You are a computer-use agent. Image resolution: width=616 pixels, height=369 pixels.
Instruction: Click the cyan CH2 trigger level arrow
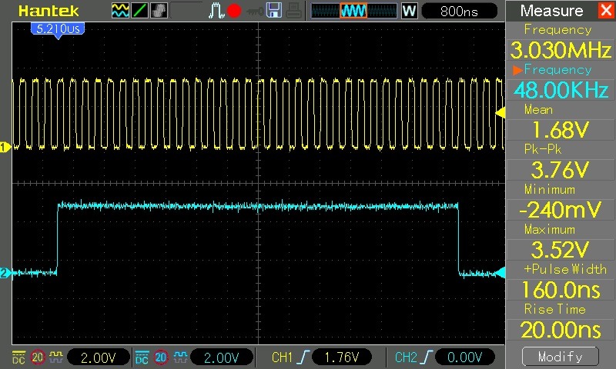pyautogui.click(x=500, y=273)
